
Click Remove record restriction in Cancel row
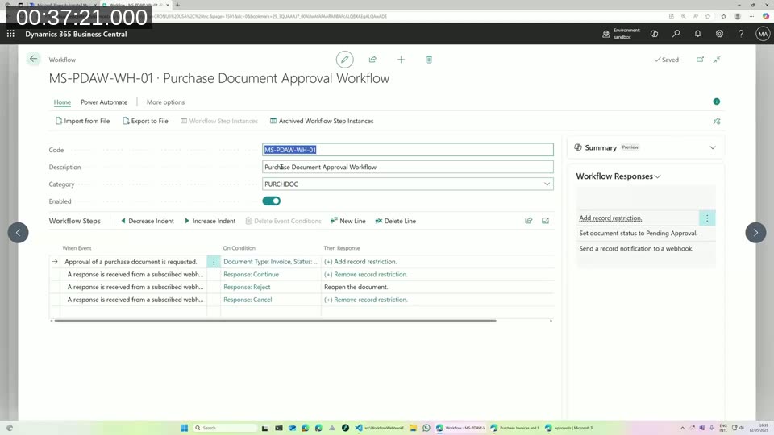click(x=366, y=300)
